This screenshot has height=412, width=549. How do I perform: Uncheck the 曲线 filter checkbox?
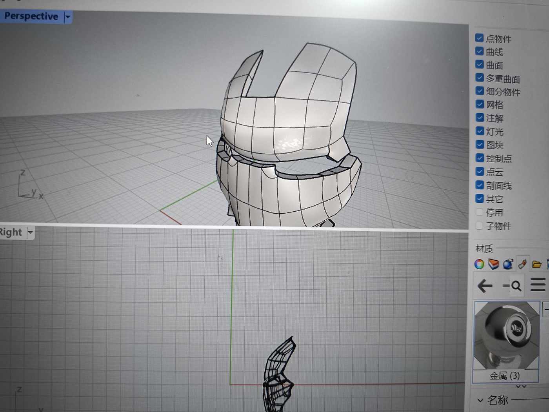click(479, 51)
